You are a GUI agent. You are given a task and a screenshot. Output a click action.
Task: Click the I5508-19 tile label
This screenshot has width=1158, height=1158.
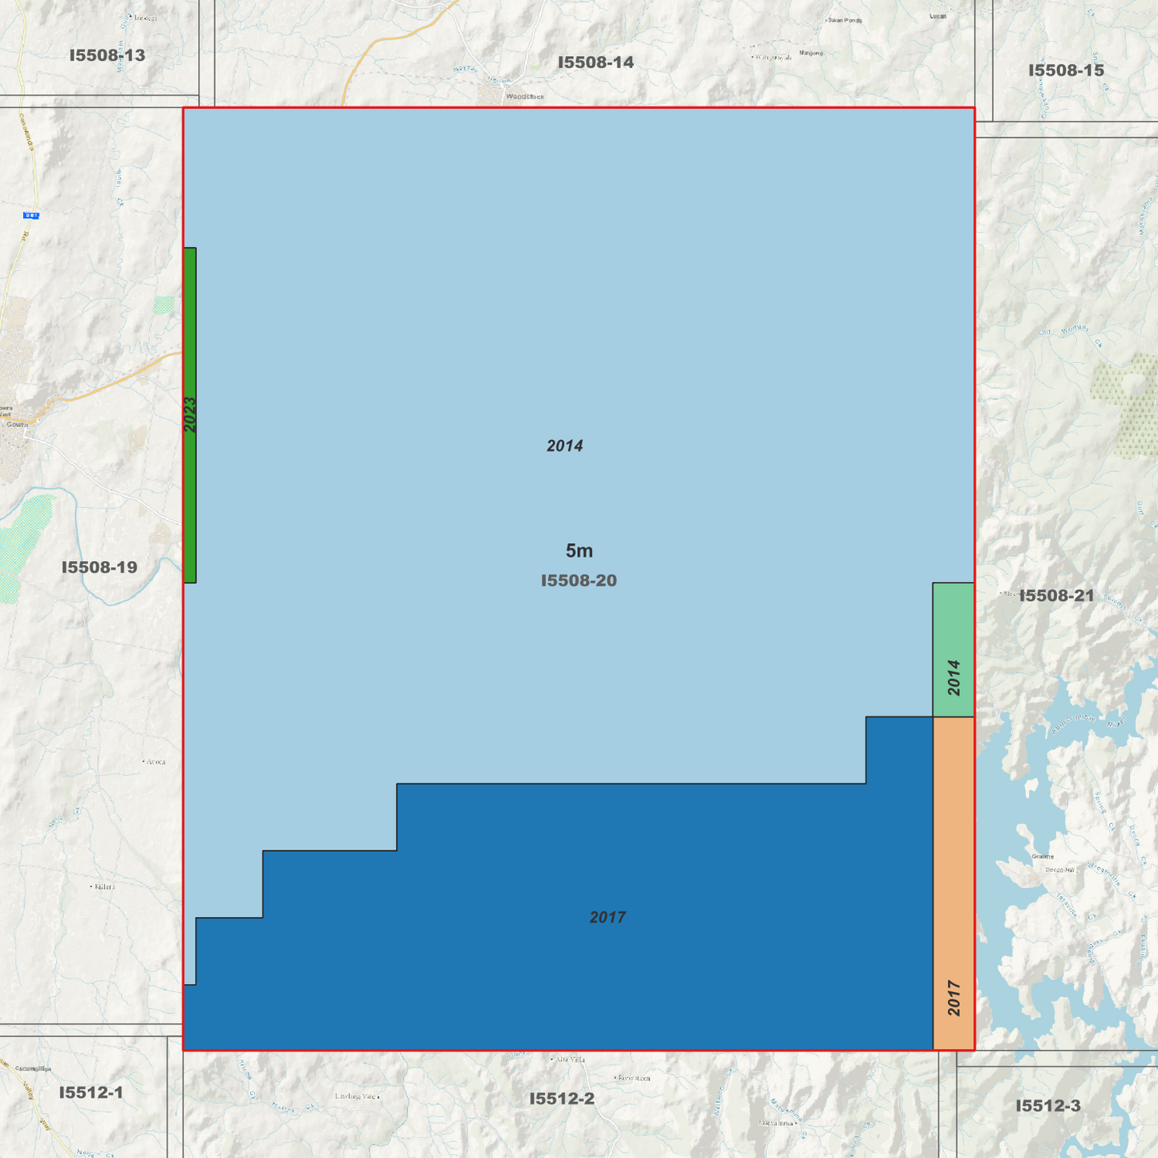click(99, 567)
